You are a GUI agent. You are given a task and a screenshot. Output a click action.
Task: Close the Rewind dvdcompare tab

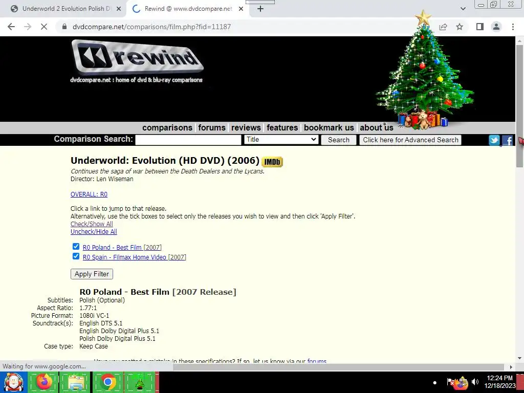point(241,9)
